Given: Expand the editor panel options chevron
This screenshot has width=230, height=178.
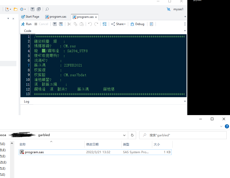Looking at the screenshot, I should coord(185,31).
